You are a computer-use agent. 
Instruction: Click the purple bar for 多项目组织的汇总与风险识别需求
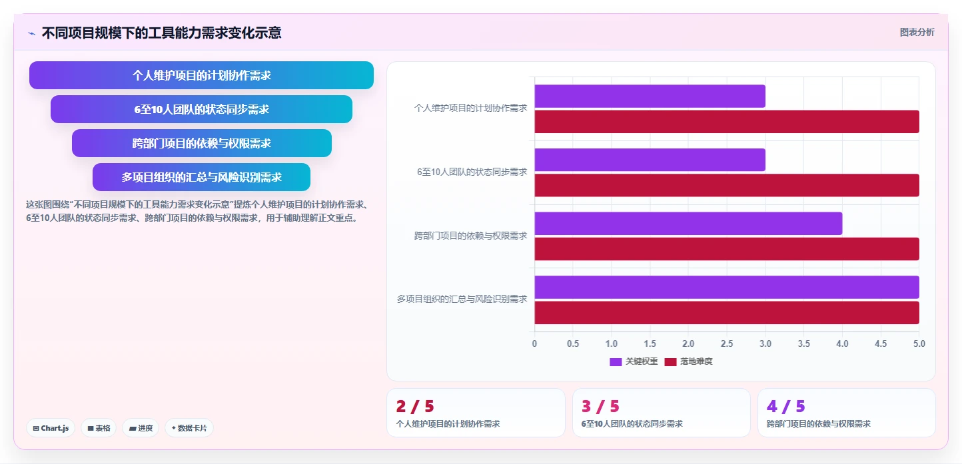727,287
